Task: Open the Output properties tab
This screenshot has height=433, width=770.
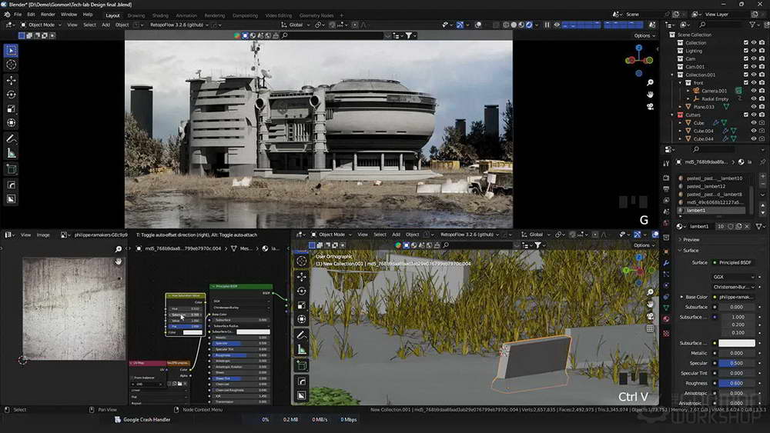Action: coord(666,188)
